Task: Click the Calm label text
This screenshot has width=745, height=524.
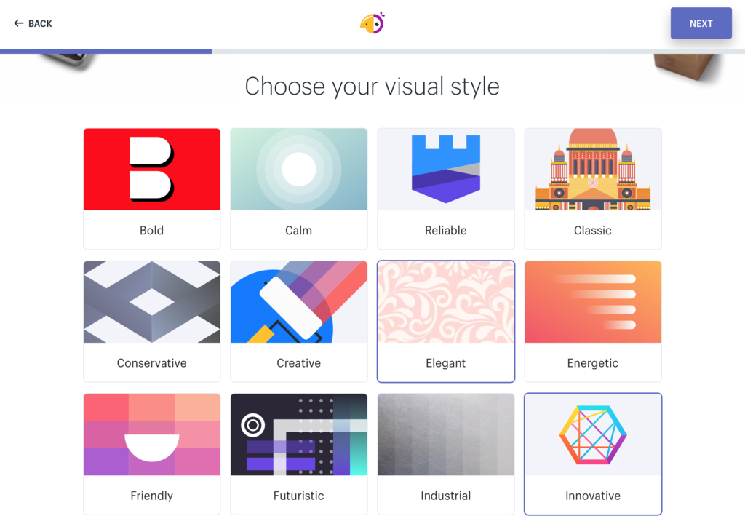Action: [298, 230]
